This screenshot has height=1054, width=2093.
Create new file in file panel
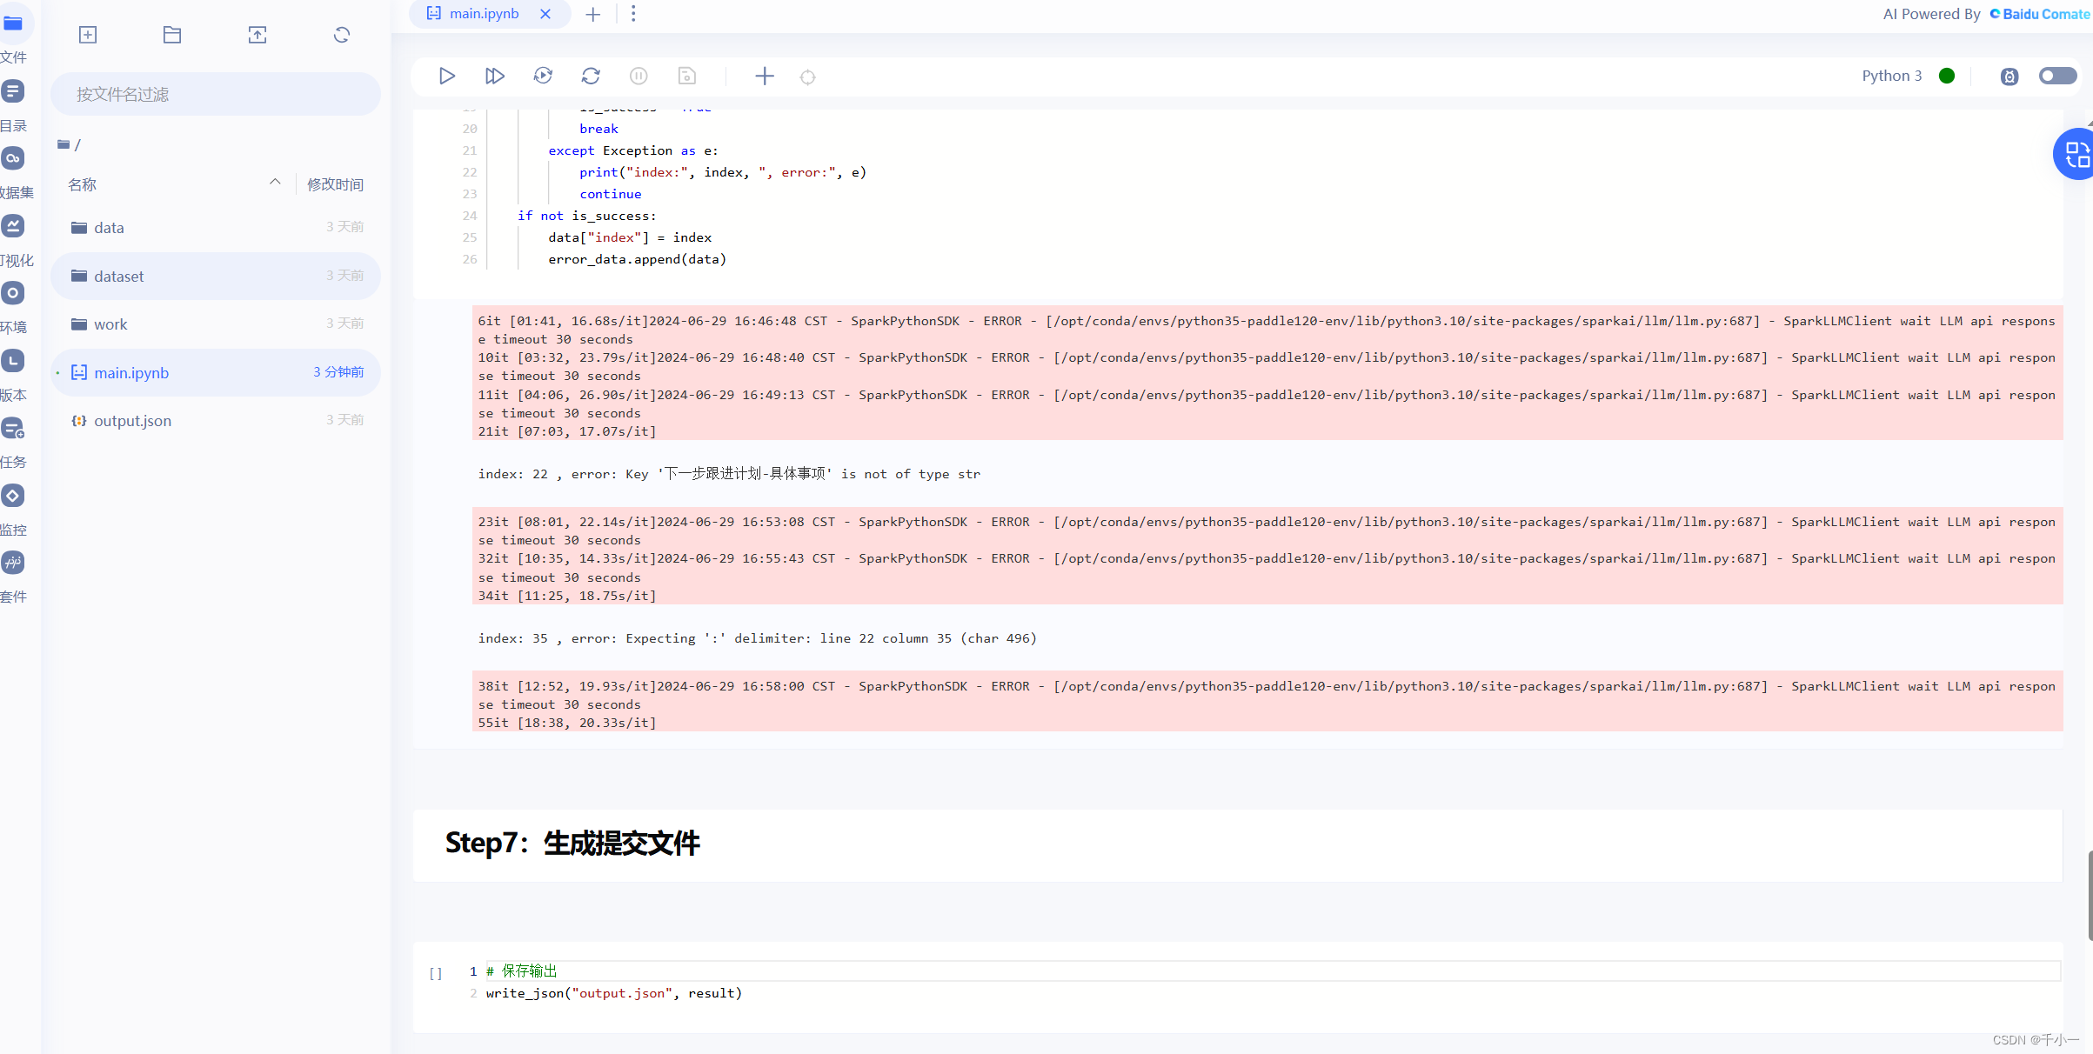88,35
